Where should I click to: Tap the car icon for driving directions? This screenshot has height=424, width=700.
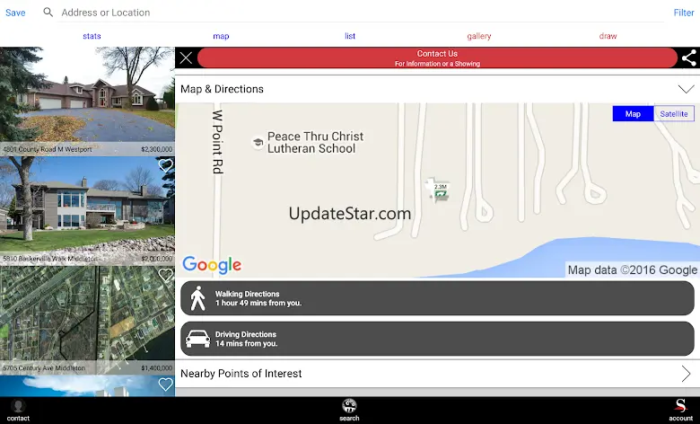[197, 340]
